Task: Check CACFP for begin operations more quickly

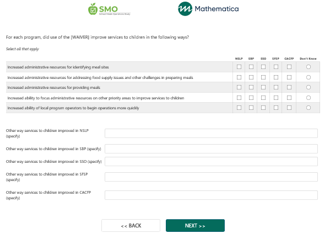Action: coord(289,108)
